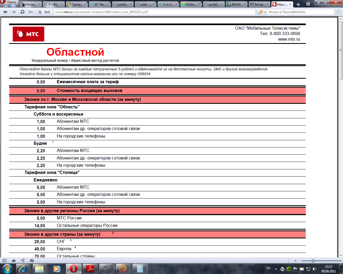Image resolution: width=343 pixels, height=274 pixels.
Task: Click 'МТС России' row text
Action: tap(69, 218)
